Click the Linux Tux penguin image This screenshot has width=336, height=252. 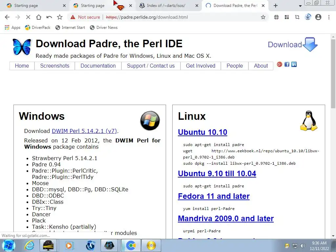[x=309, y=121]
